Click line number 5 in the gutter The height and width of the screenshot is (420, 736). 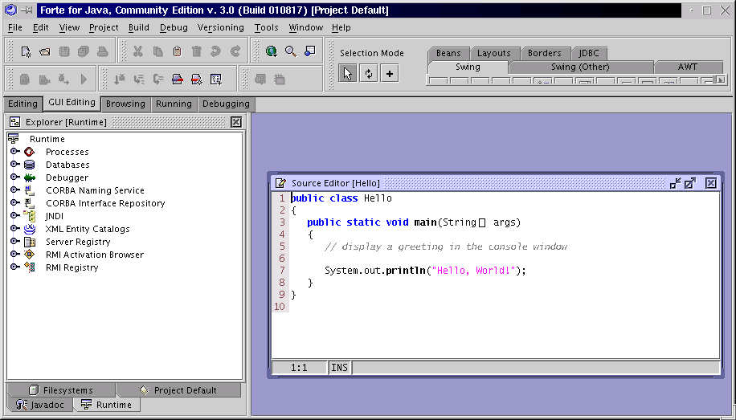[x=282, y=247]
